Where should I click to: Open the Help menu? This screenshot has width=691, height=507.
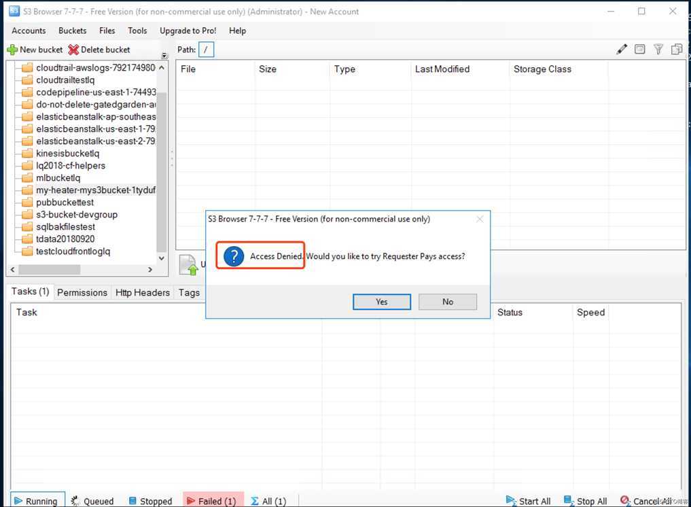click(238, 31)
